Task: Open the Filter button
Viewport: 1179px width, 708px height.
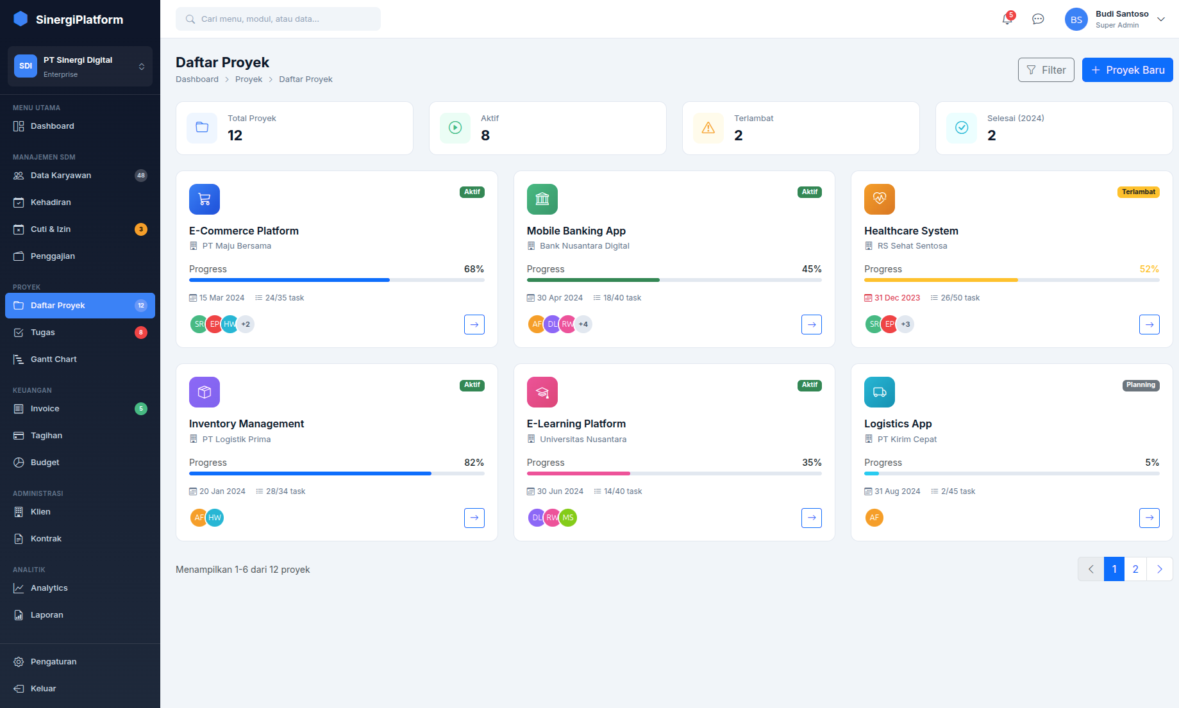Action: tap(1046, 70)
